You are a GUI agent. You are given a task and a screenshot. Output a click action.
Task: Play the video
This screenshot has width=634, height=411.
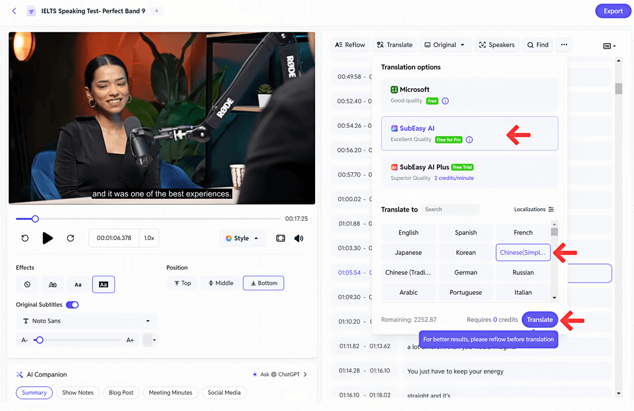(47, 238)
